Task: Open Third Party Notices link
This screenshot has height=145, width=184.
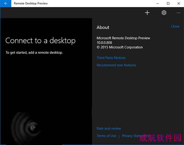Action: pos(111,58)
